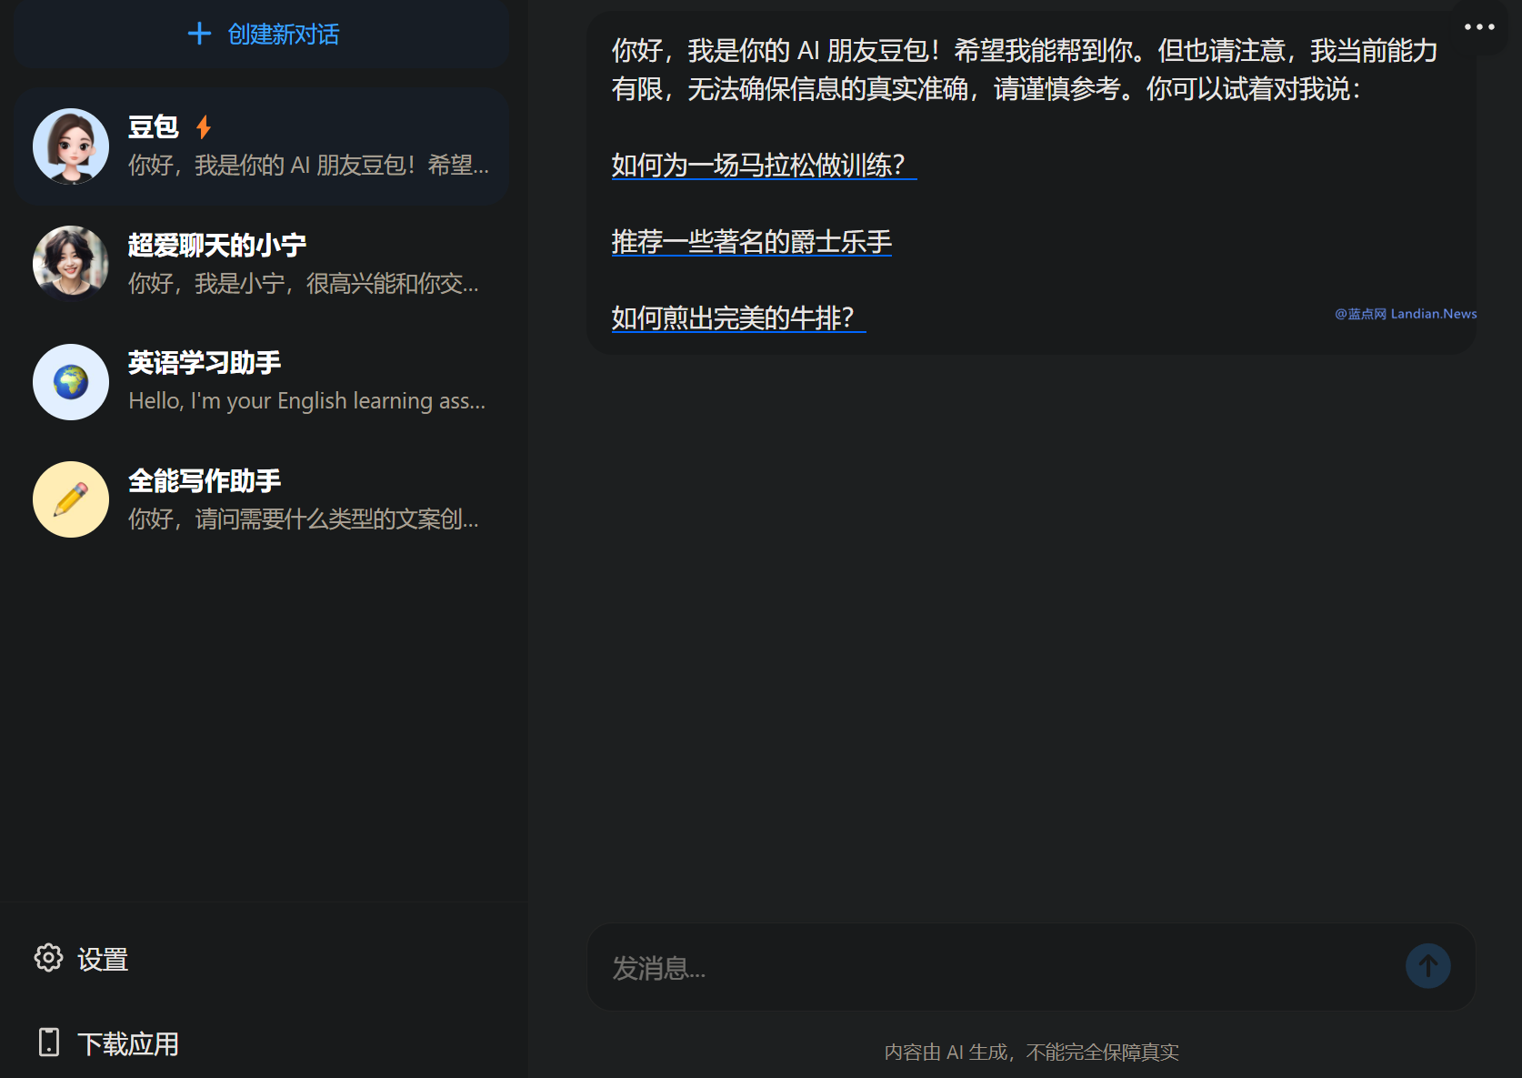Click the plus icon for a new conversation

(199, 34)
